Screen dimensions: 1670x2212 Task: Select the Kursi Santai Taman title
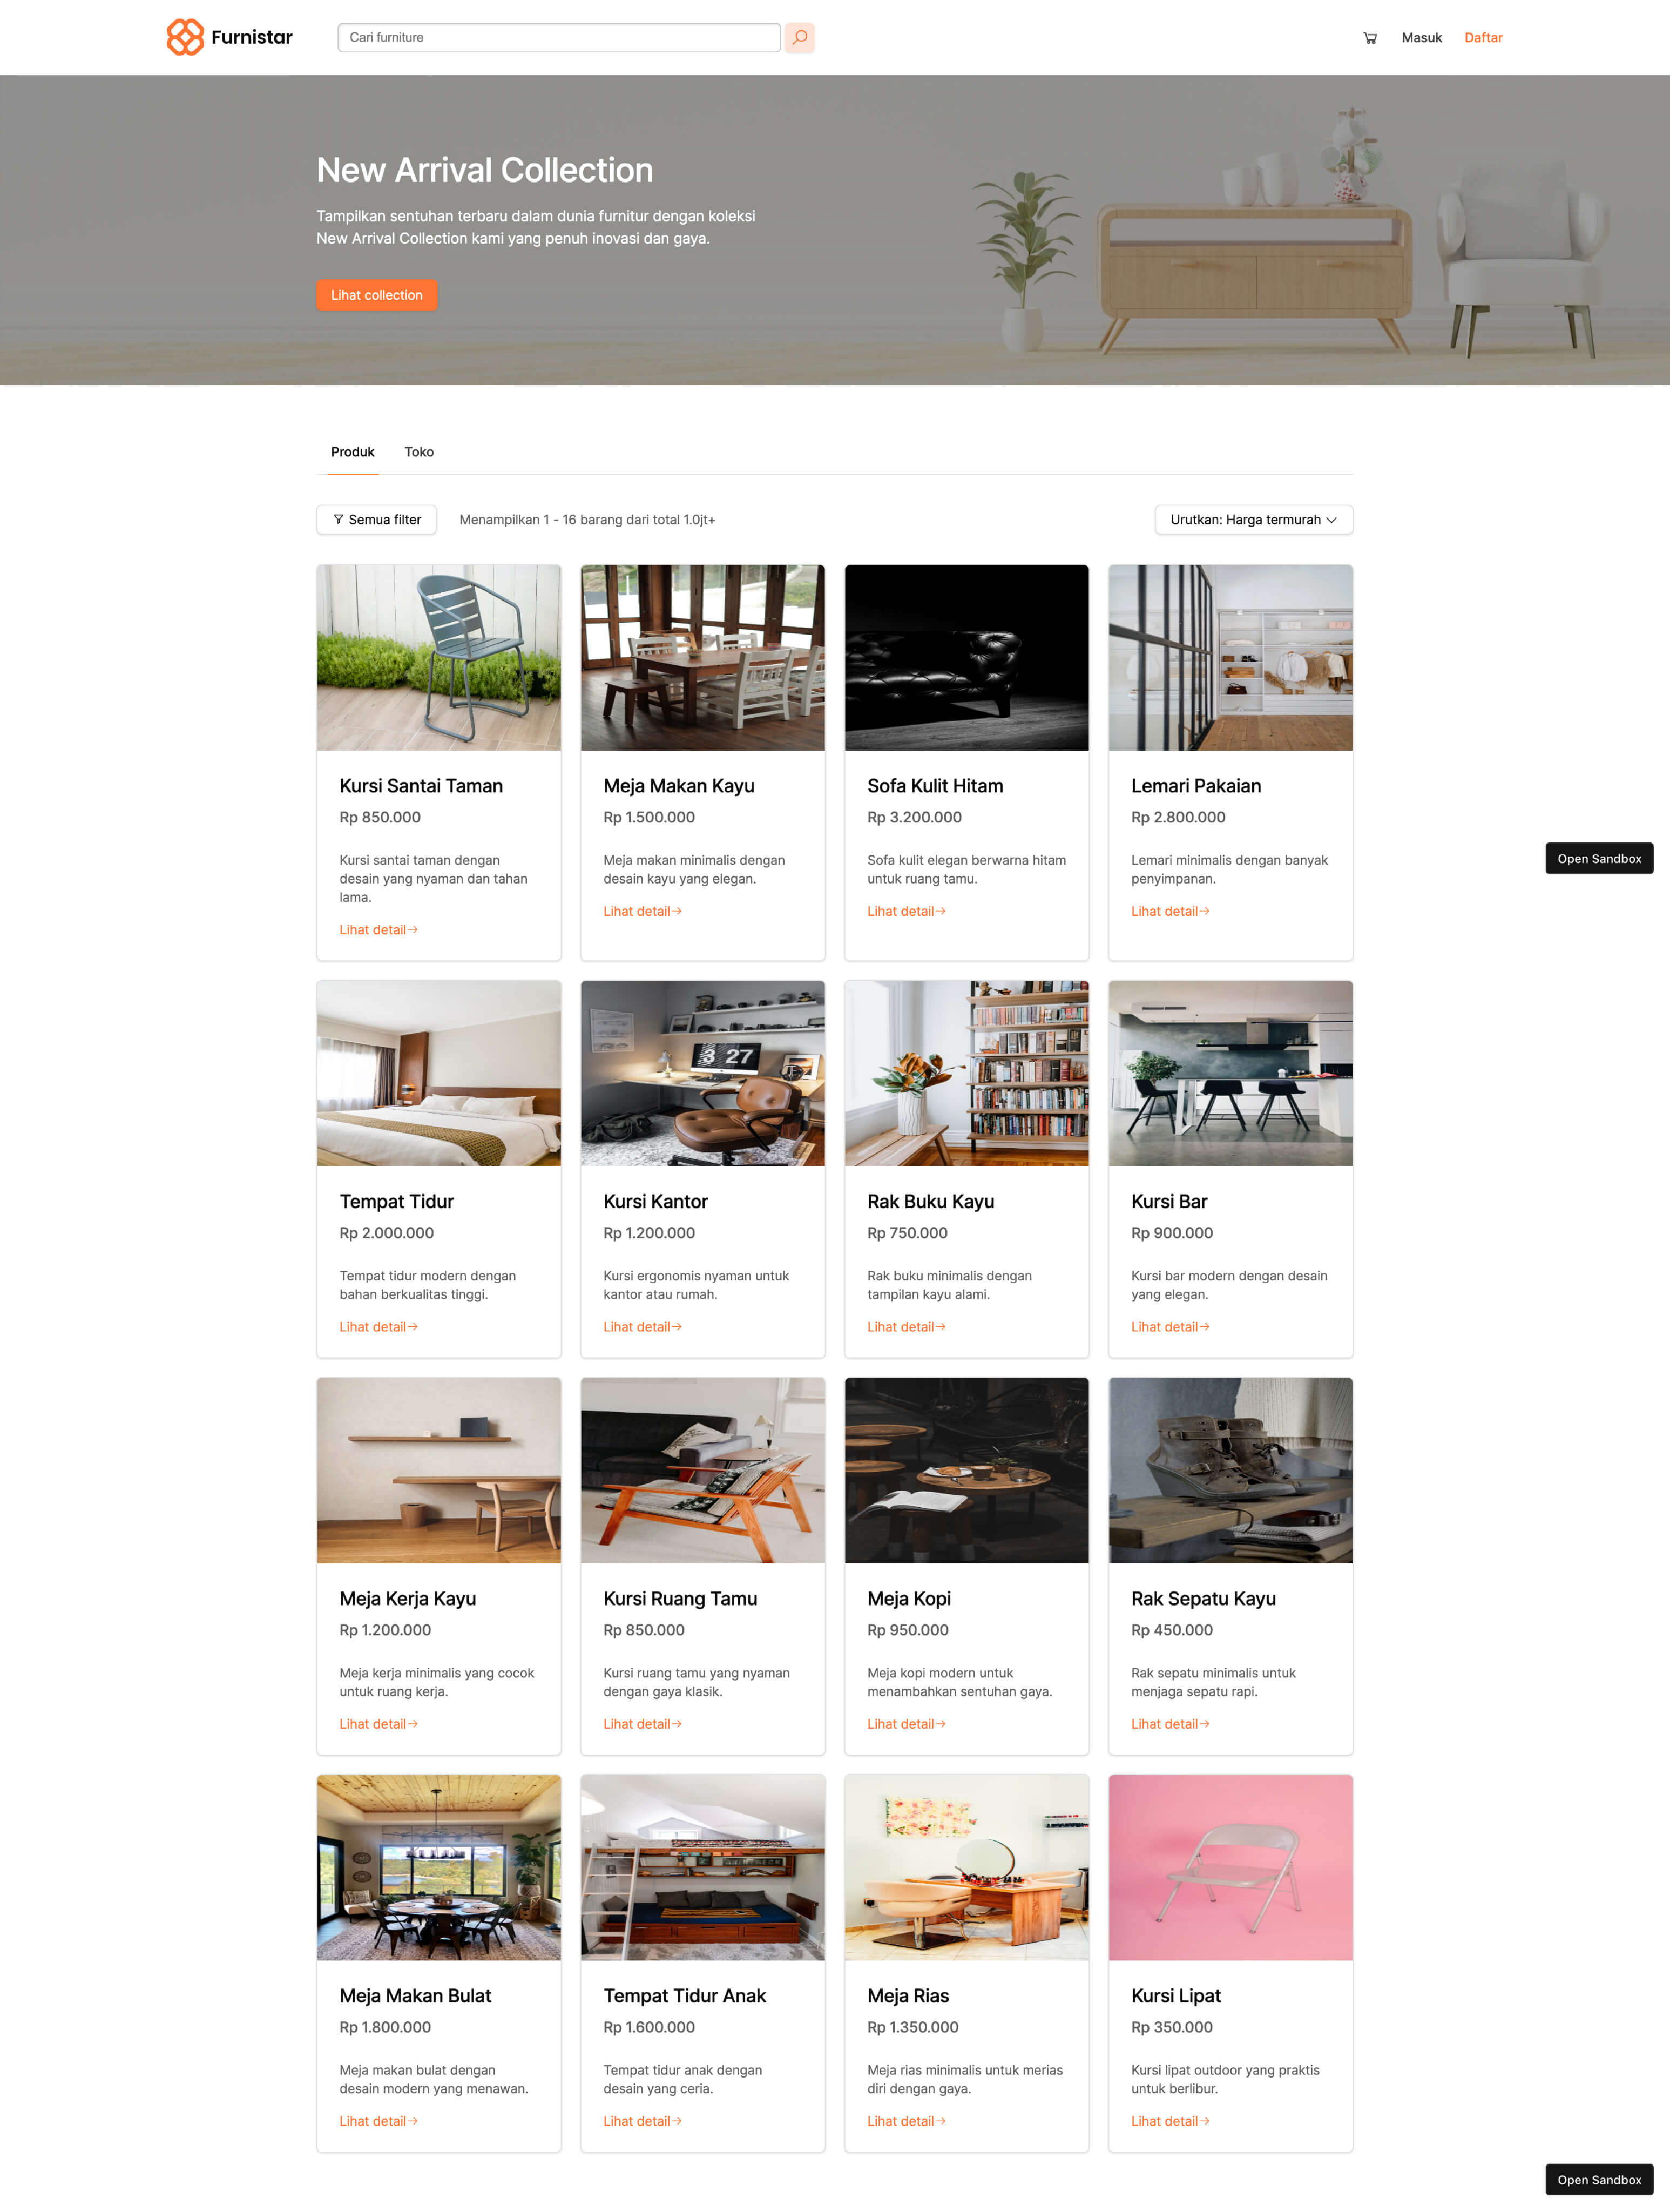(421, 786)
